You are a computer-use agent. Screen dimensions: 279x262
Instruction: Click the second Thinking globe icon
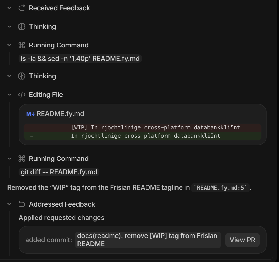coord(22,76)
